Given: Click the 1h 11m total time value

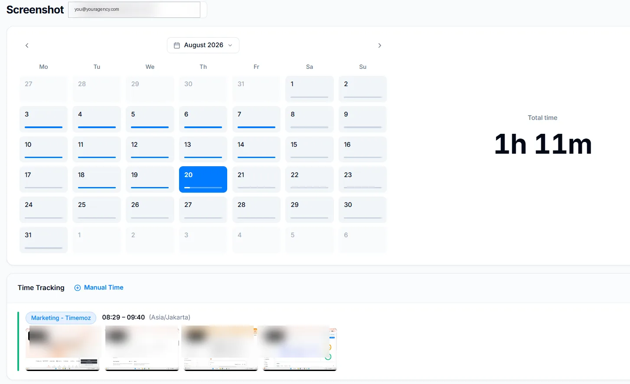Looking at the screenshot, I should click(x=543, y=144).
